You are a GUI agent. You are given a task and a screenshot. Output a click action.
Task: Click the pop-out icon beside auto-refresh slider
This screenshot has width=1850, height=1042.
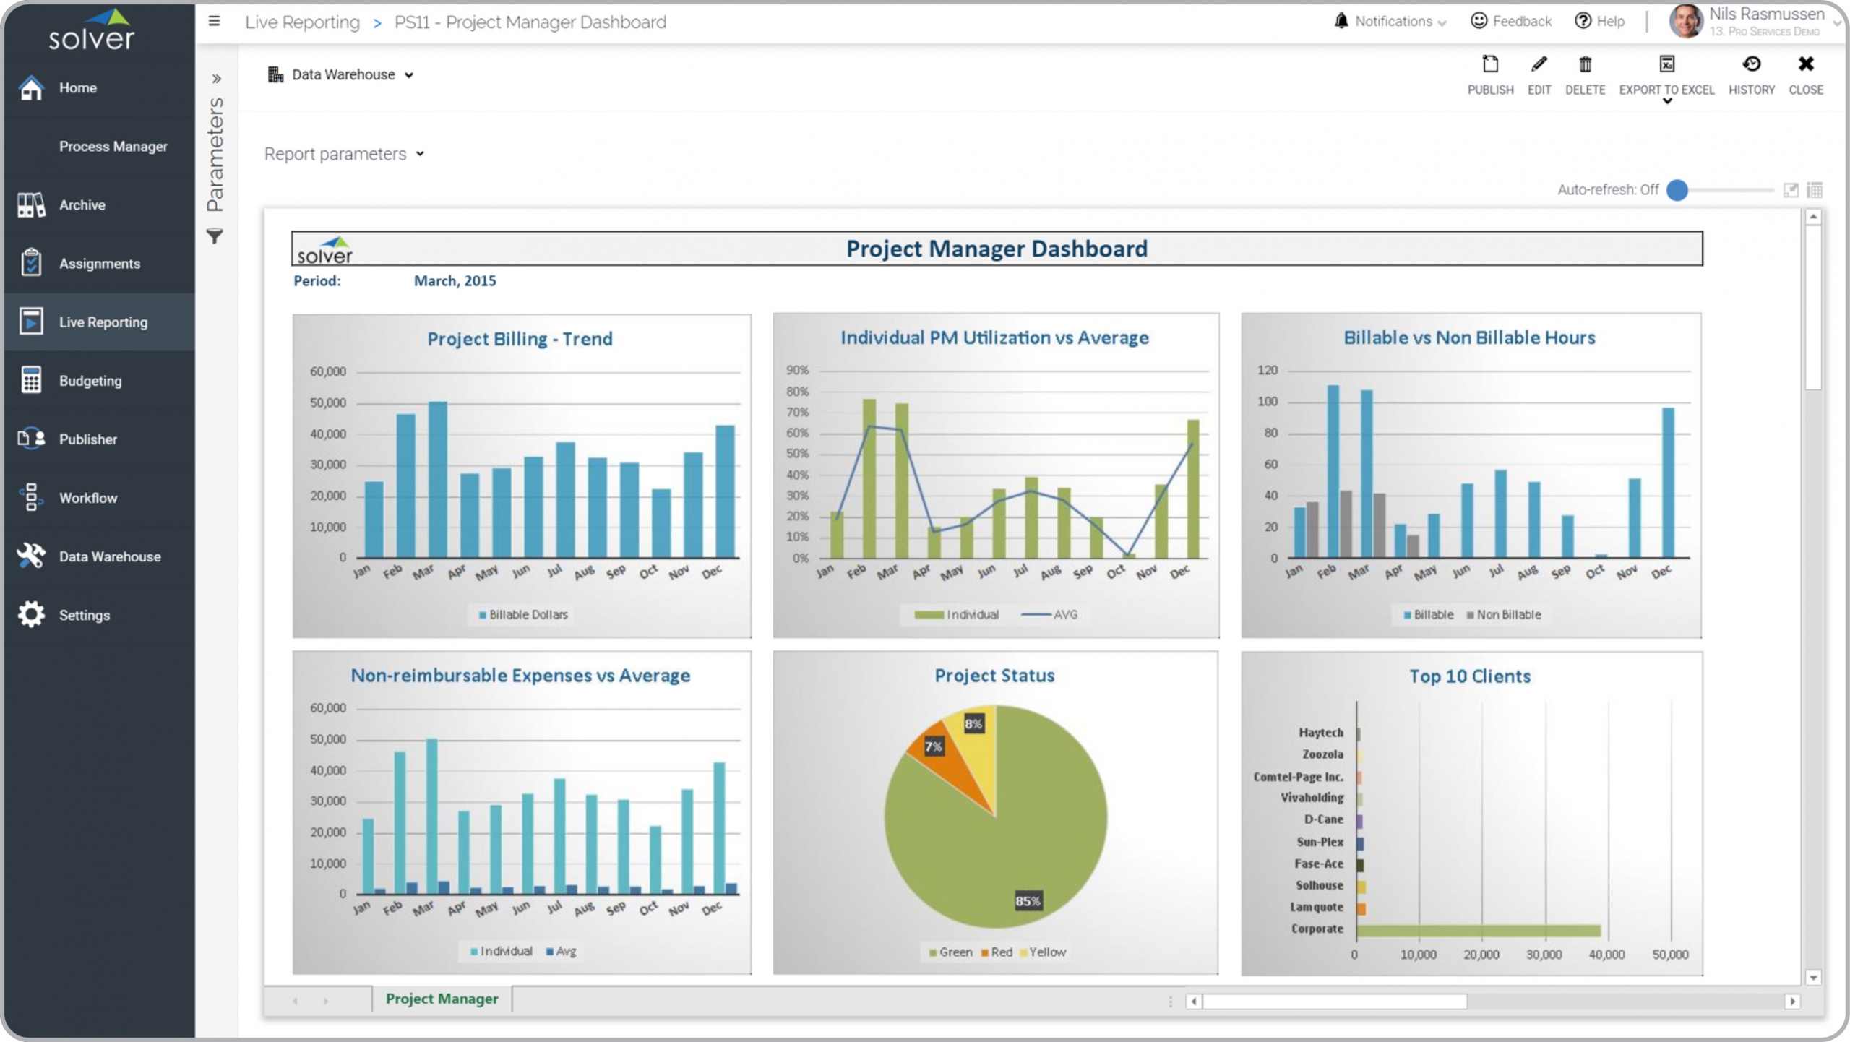[x=1791, y=190]
